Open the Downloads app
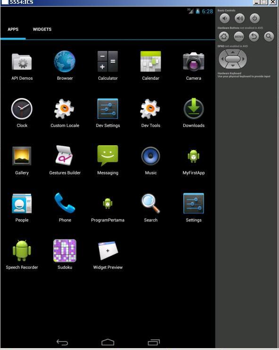The image size is (279, 350). pyautogui.click(x=194, y=113)
